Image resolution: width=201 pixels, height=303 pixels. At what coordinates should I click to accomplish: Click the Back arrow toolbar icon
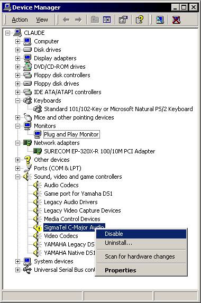[66, 20]
